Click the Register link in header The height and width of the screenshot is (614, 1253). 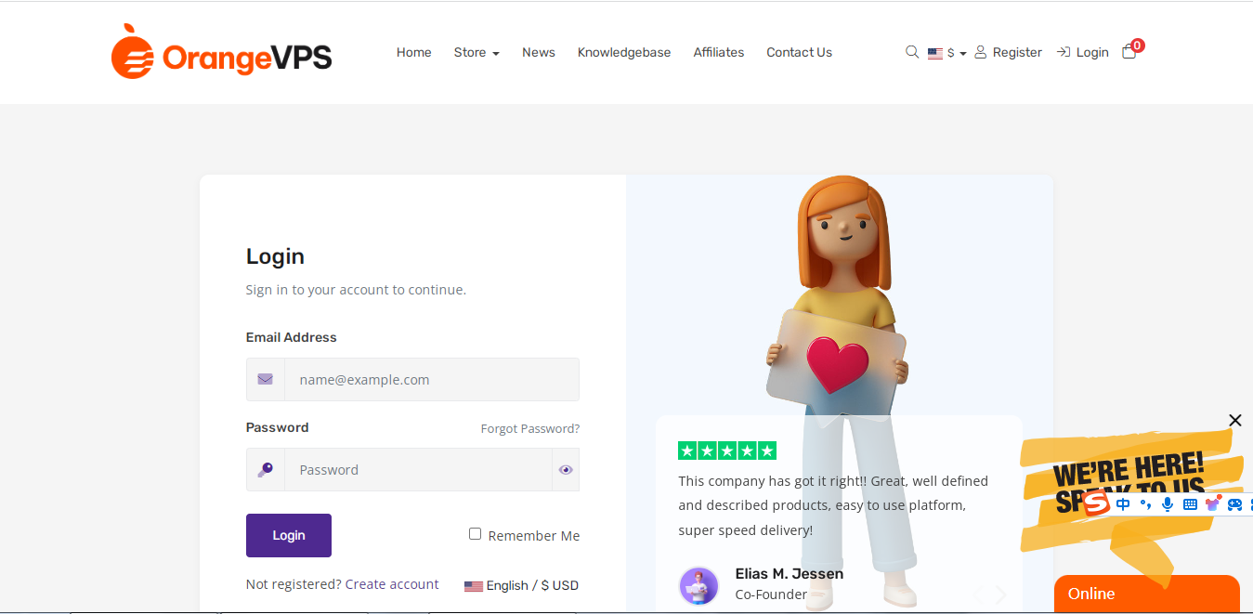coord(1009,52)
